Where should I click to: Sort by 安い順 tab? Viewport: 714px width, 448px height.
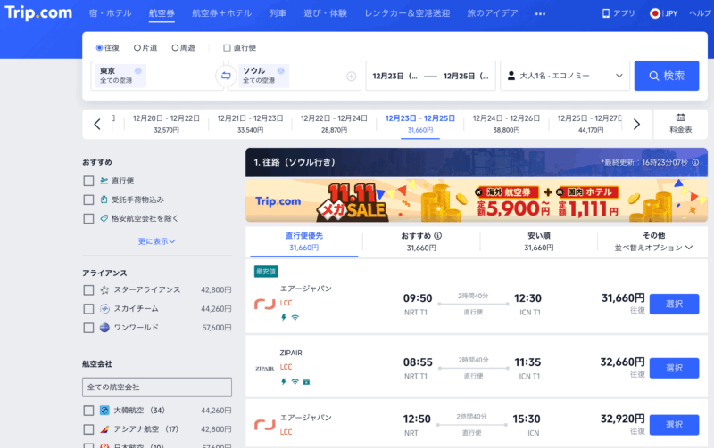click(539, 241)
